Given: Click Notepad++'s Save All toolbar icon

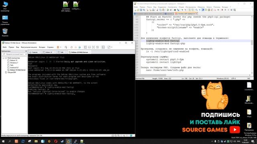Looking at the screenshot, I should [144, 10].
